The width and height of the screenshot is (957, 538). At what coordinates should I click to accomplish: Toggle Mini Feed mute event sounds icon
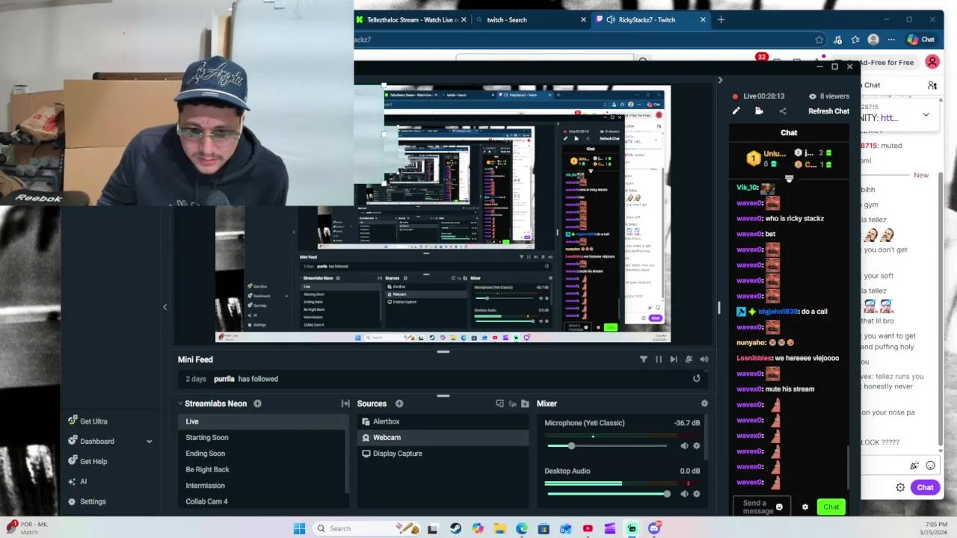689,359
